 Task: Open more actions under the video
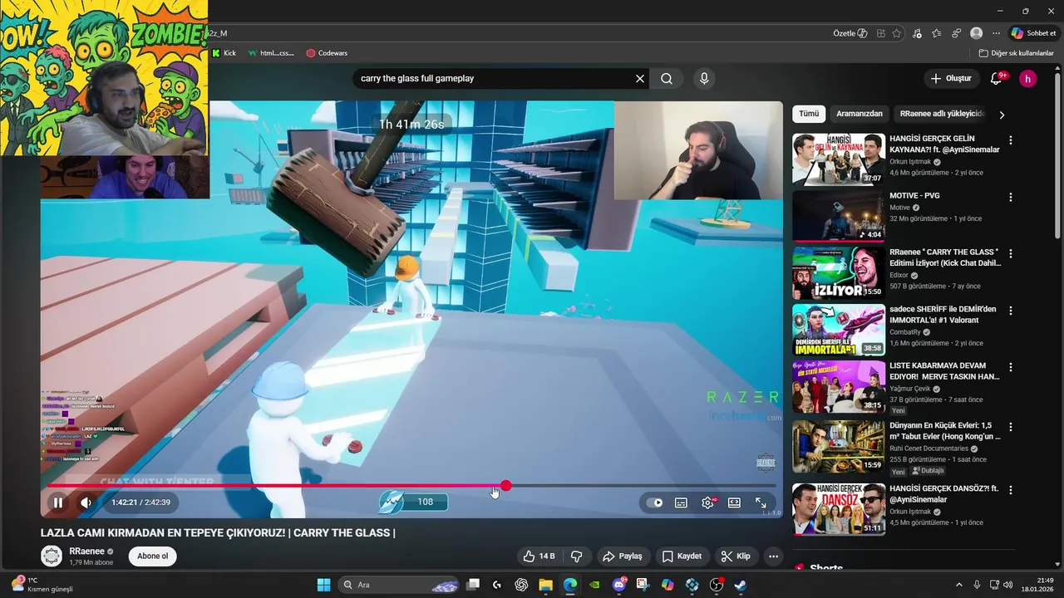(774, 556)
